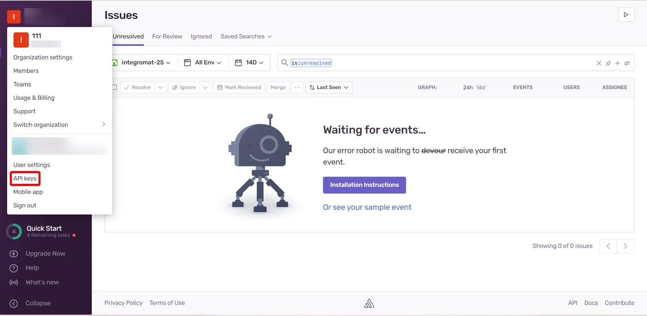Click the organization avatar in the sidebar header
This screenshot has width=647, height=316.
(14, 17)
